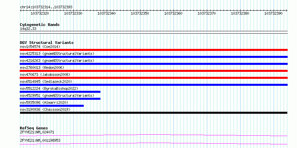Image resolution: width=297 pixels, height=148 pixels.
Task: Open variant nsv3190936 (Chaisson2019) label
Action: [x=45, y=109]
